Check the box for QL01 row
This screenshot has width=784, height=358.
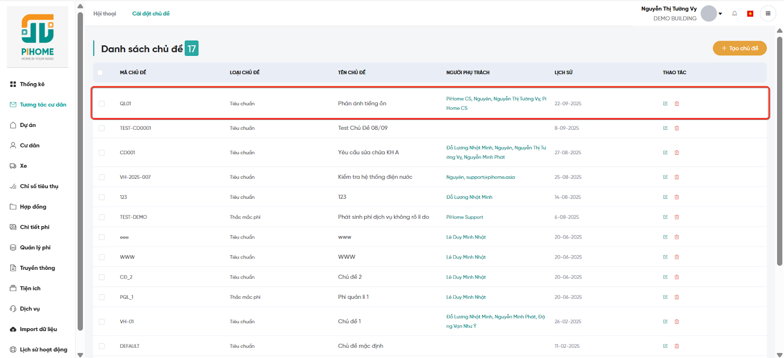coord(102,104)
